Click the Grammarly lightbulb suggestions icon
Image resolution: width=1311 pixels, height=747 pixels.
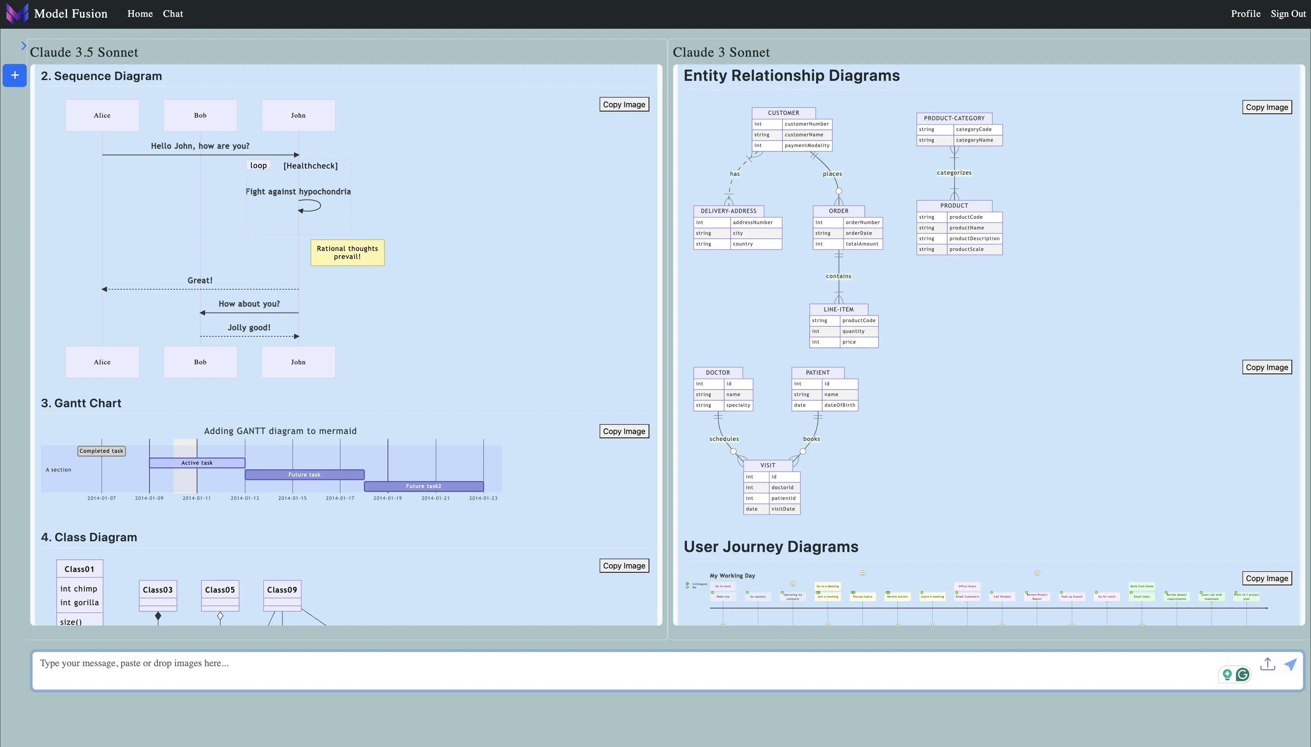point(1227,674)
